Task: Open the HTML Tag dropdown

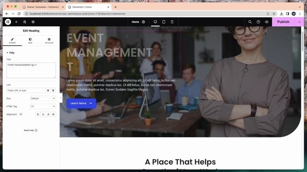Action: (x=43, y=107)
